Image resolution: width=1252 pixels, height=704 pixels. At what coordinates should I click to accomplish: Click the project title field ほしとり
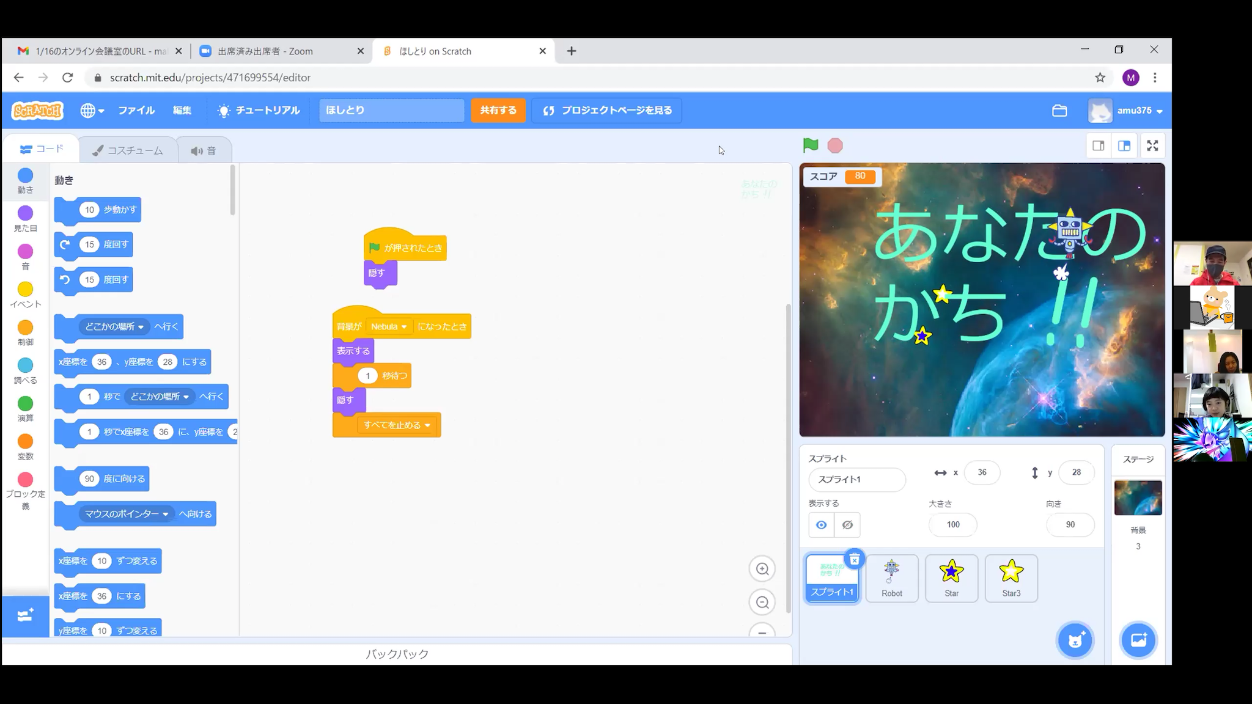[x=392, y=111]
